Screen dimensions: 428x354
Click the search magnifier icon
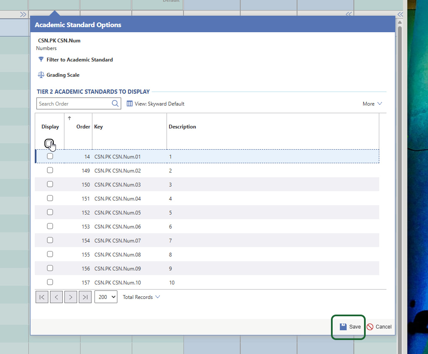115,103
